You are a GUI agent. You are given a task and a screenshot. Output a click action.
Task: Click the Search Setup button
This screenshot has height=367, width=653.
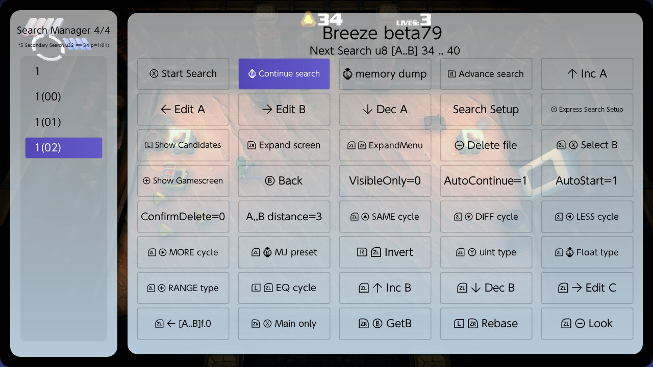tap(486, 110)
